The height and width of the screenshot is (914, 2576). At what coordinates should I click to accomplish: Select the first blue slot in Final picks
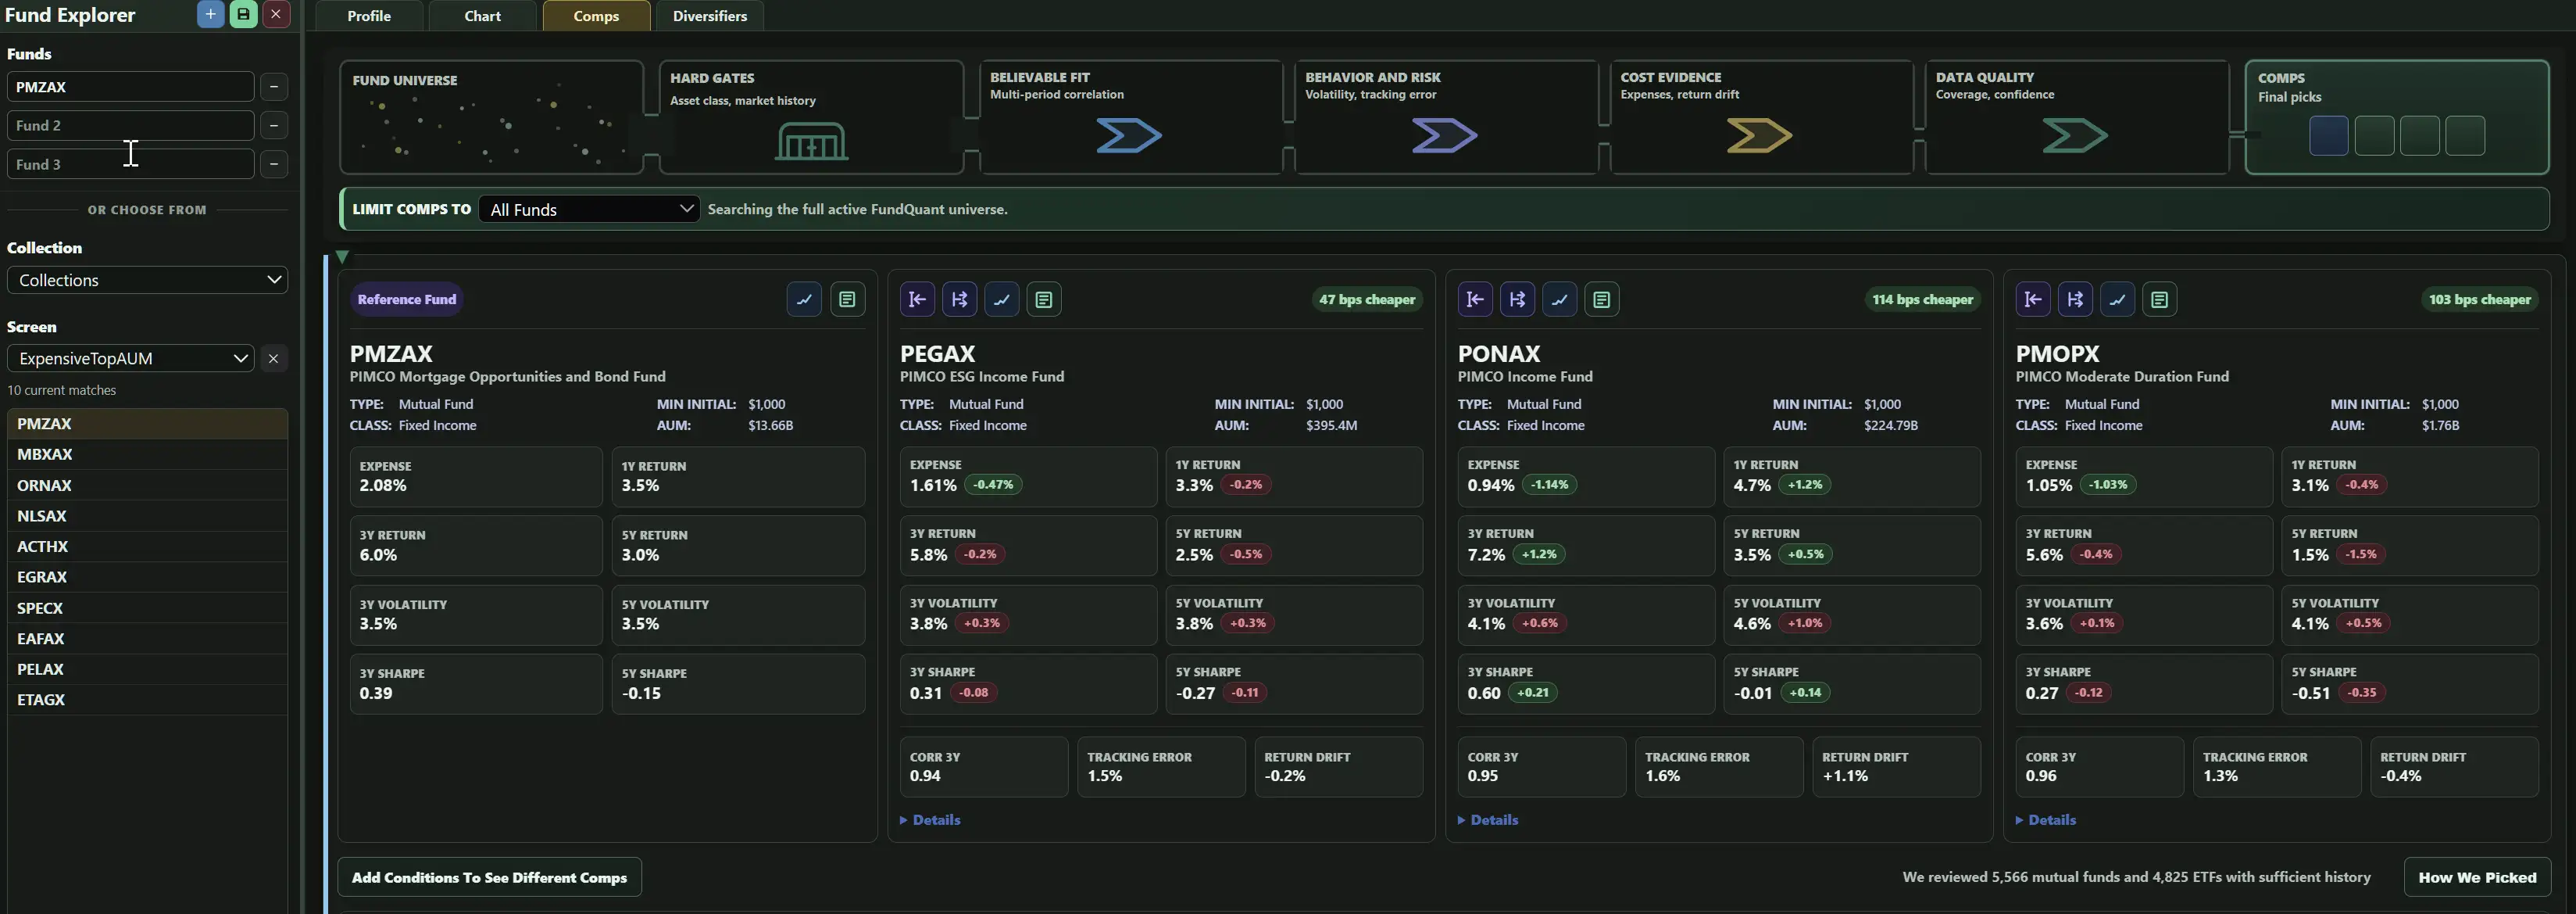click(2329, 136)
